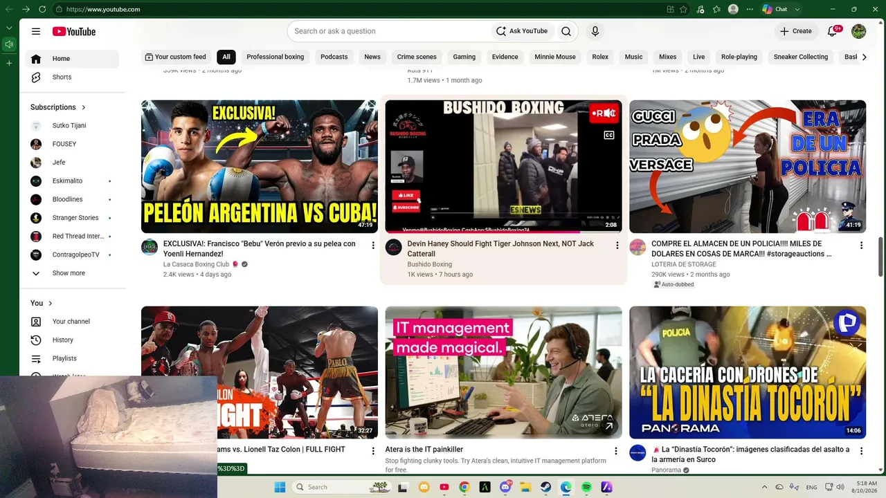Refresh the page in the browser
The height and width of the screenshot is (498, 886).
[42, 9]
